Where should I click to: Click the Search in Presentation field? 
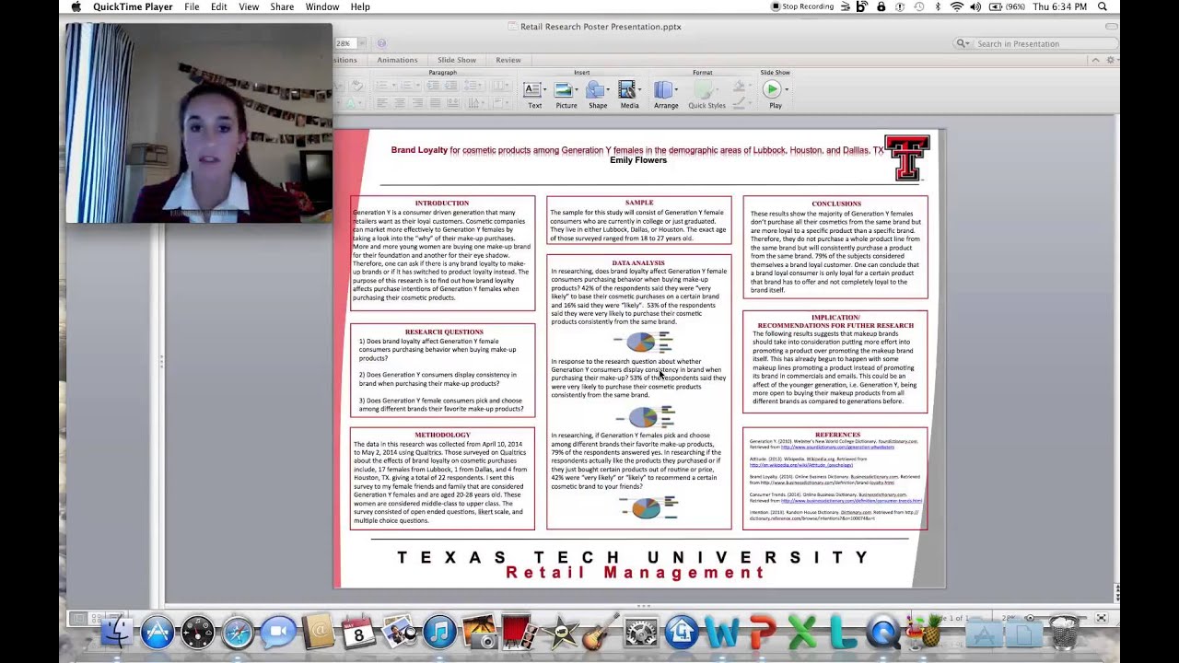[1033, 43]
